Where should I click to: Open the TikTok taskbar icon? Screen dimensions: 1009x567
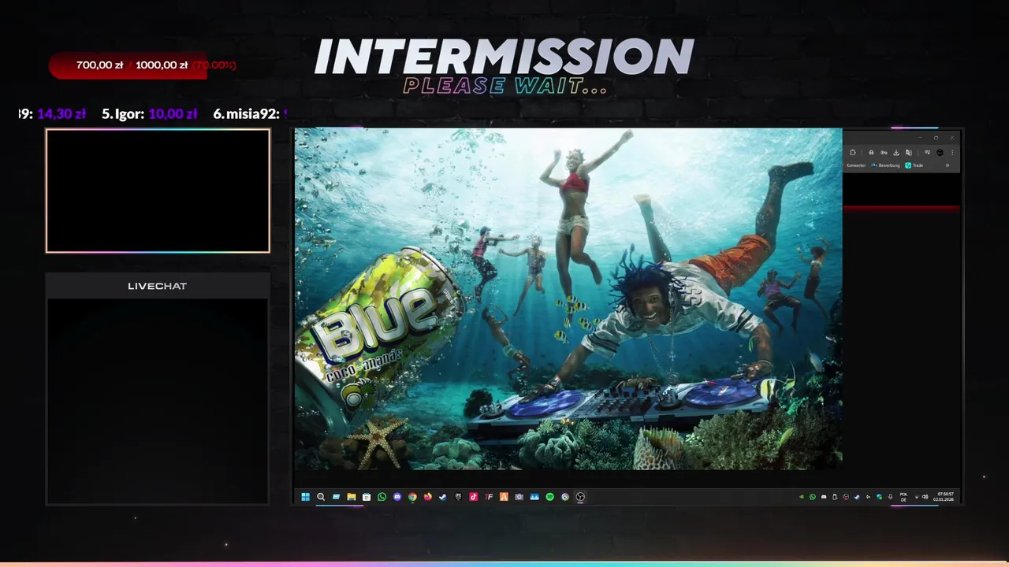[x=473, y=497]
